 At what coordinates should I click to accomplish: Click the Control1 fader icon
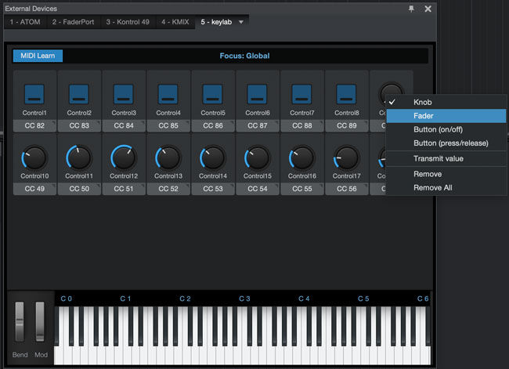34,94
